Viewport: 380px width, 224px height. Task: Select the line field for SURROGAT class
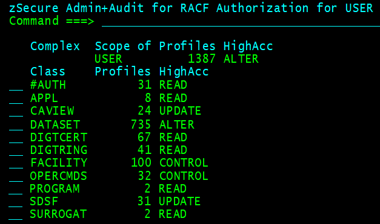(16, 214)
